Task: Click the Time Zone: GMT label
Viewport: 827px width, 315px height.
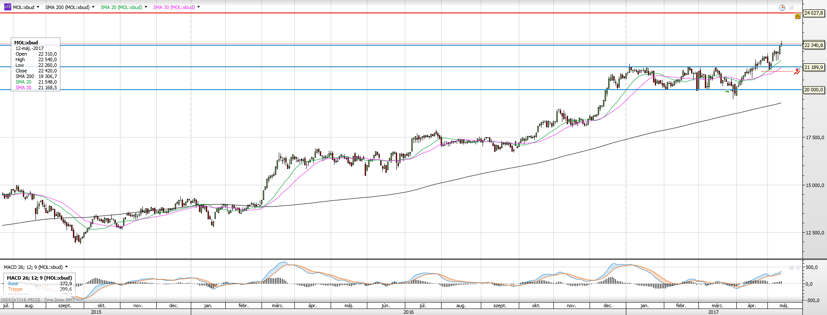Action: pos(59,299)
